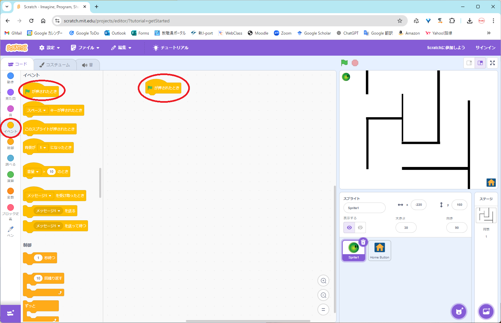Click the このスプライトが押されたとき block
The height and width of the screenshot is (323, 501).
point(49,128)
